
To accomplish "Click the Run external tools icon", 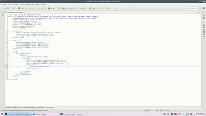I will pyautogui.click(x=63, y=8).
